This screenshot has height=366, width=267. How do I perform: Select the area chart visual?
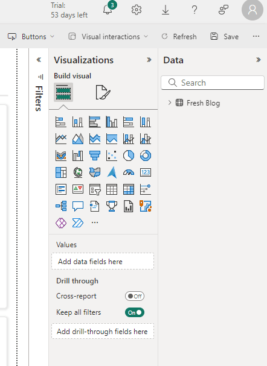point(77,139)
